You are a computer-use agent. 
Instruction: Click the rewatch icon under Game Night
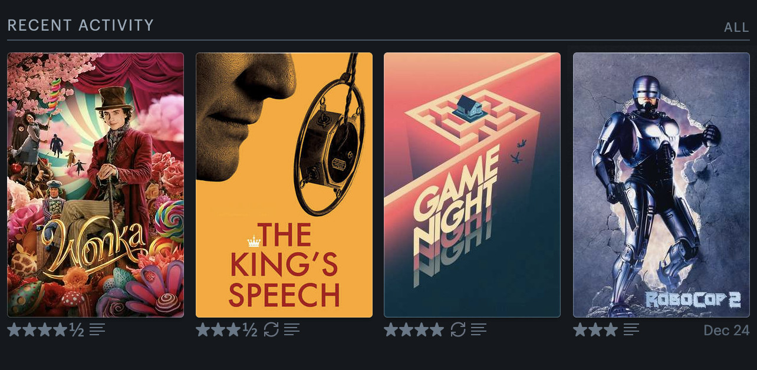458,330
